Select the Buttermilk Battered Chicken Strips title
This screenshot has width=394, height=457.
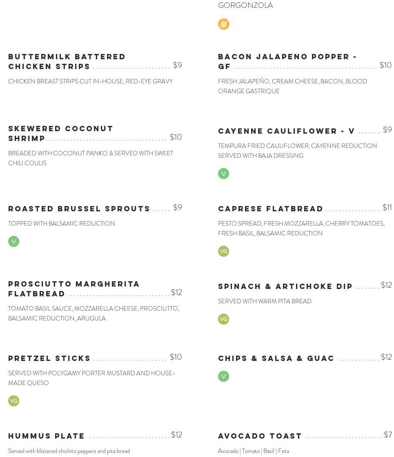(67, 61)
